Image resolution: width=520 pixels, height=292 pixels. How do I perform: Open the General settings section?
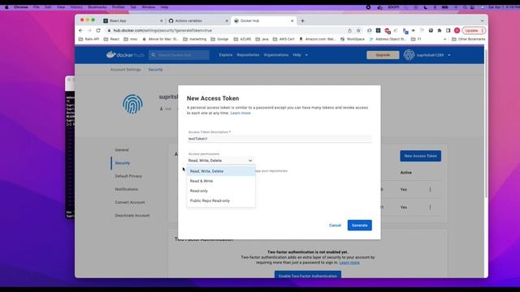(x=122, y=150)
